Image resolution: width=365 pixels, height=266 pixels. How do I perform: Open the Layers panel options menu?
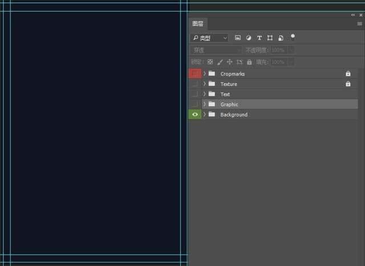[x=360, y=24]
